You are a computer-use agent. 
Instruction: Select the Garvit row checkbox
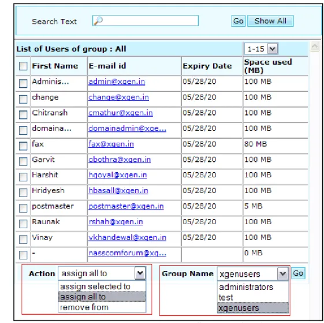23,162
